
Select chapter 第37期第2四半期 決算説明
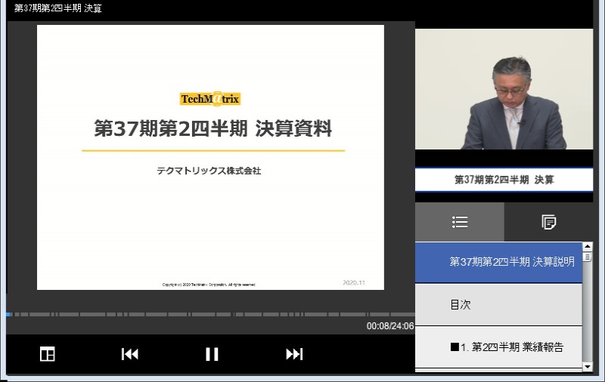pyautogui.click(x=498, y=262)
